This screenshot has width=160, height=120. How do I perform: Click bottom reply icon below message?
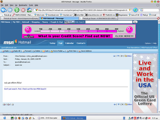pos(4,104)
